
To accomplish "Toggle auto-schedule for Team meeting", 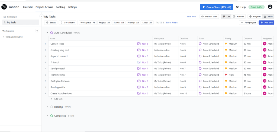I will pos(139,75).
